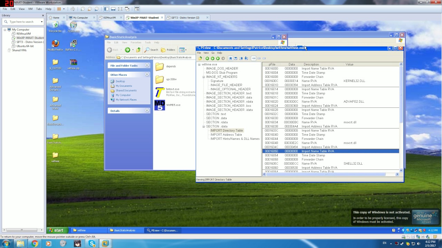Select WinMD5.exe file in explorer
442x248 pixels.
[167, 105]
